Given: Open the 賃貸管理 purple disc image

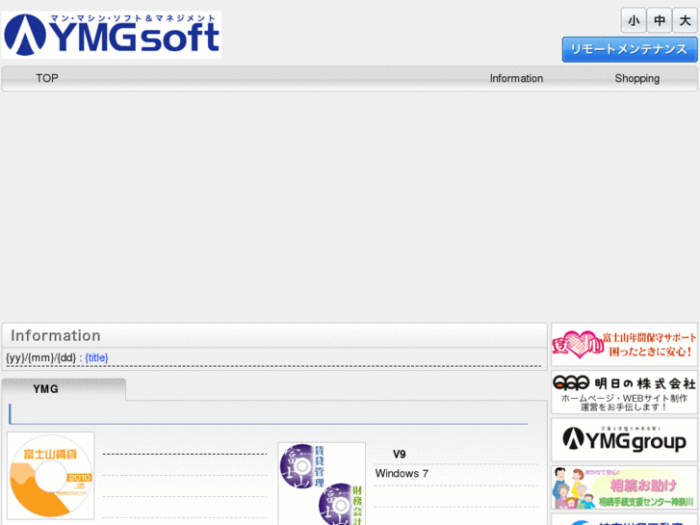Looking at the screenshot, I should [x=322, y=484].
